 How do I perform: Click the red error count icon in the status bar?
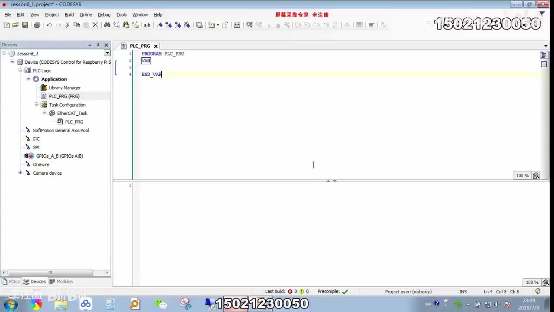290,292
